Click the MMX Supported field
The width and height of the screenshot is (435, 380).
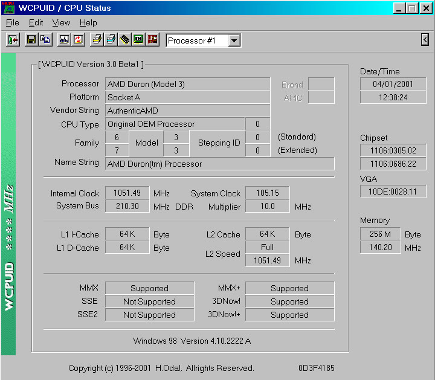[150, 288]
